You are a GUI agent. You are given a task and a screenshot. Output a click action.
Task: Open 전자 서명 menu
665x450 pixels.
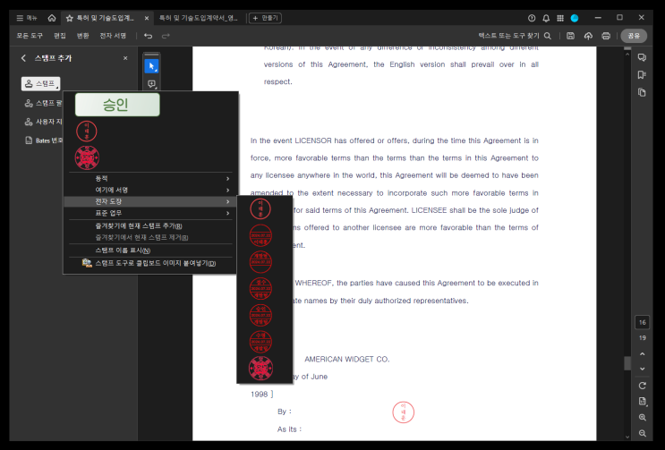point(113,36)
